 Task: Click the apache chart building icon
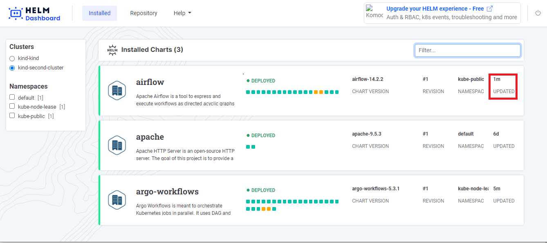click(117, 145)
